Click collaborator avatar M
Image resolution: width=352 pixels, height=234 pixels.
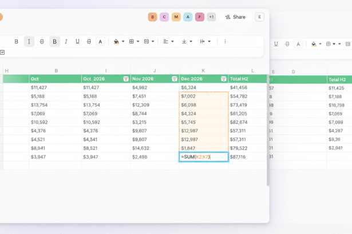coord(176,17)
